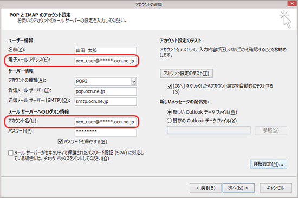Open the アカウントの種類 POP3 dropdown

coord(134,81)
